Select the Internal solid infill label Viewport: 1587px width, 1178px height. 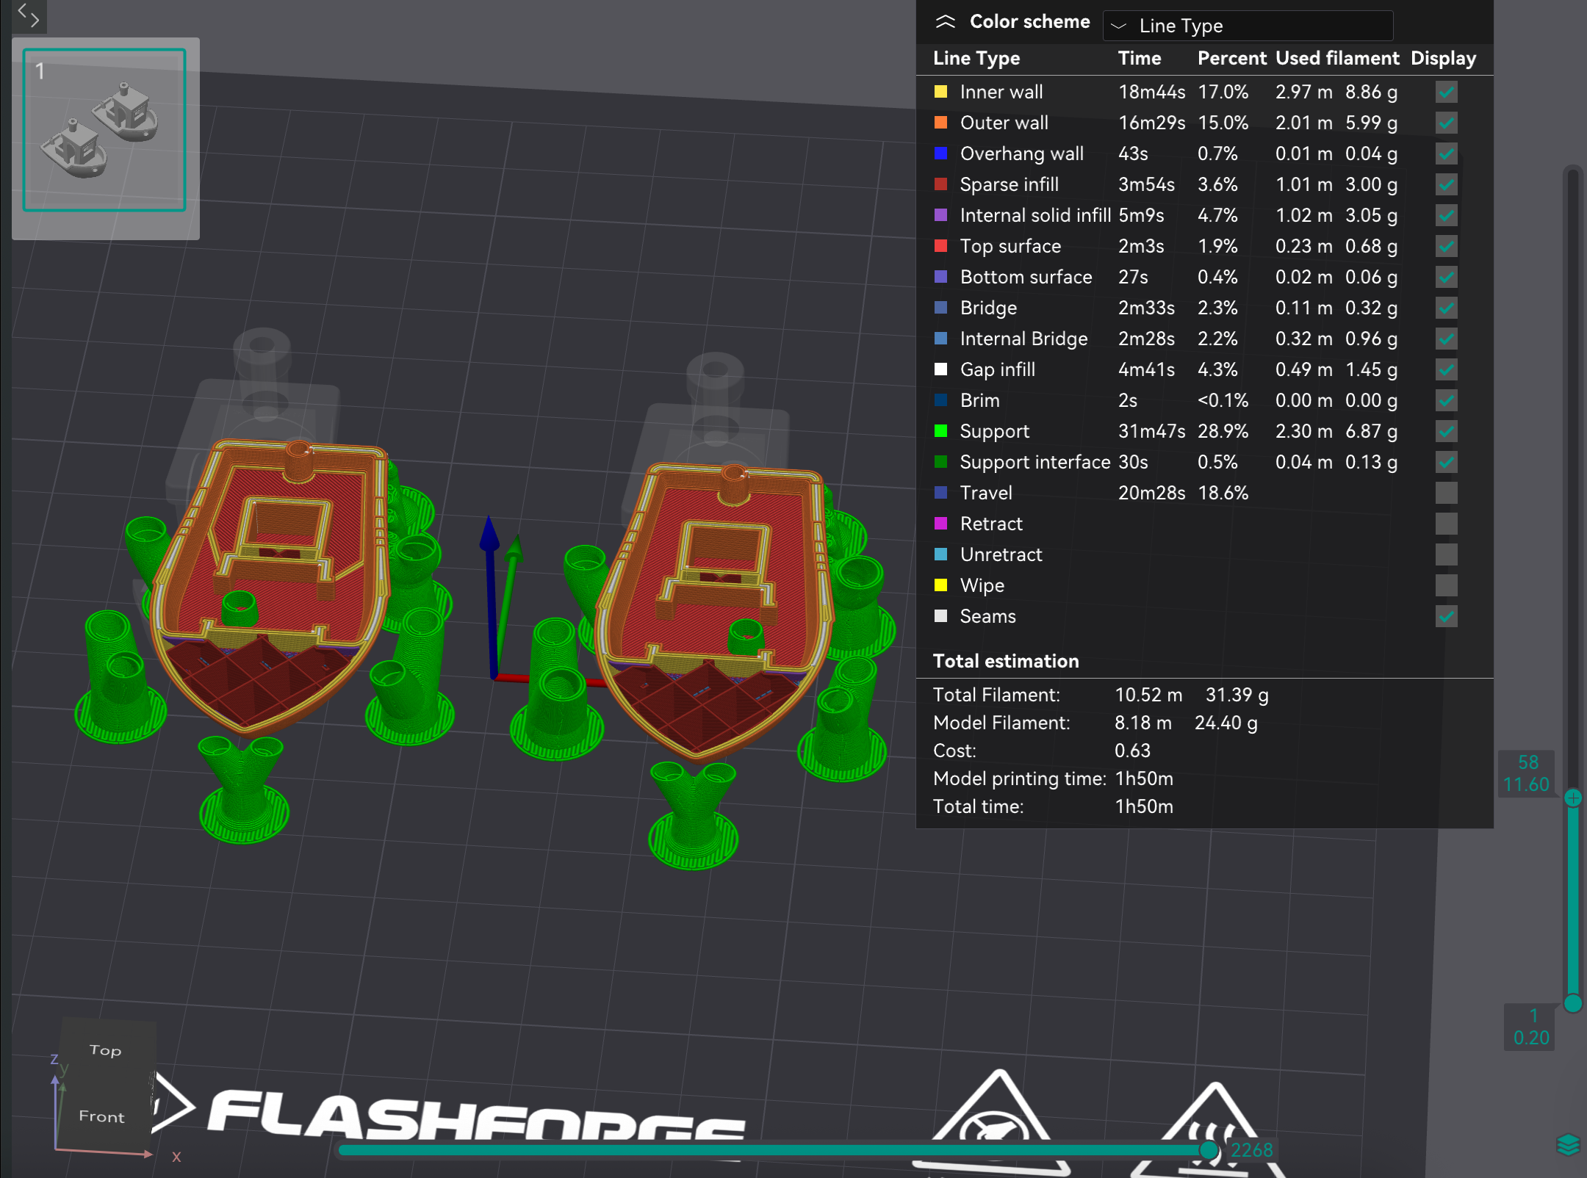pos(1035,215)
